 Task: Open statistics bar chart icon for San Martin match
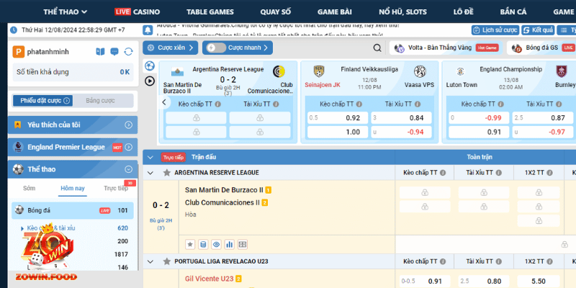(x=229, y=244)
